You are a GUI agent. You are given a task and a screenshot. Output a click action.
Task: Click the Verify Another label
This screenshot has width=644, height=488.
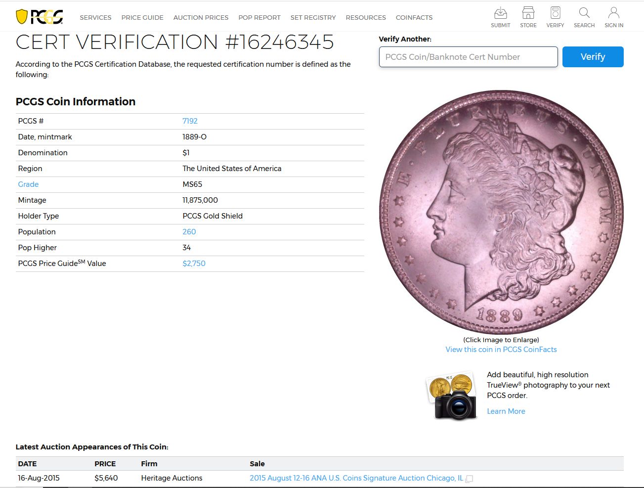pyautogui.click(x=405, y=39)
